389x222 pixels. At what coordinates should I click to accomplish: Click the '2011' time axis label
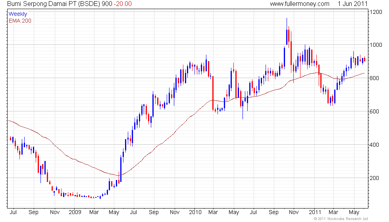coord(315,212)
